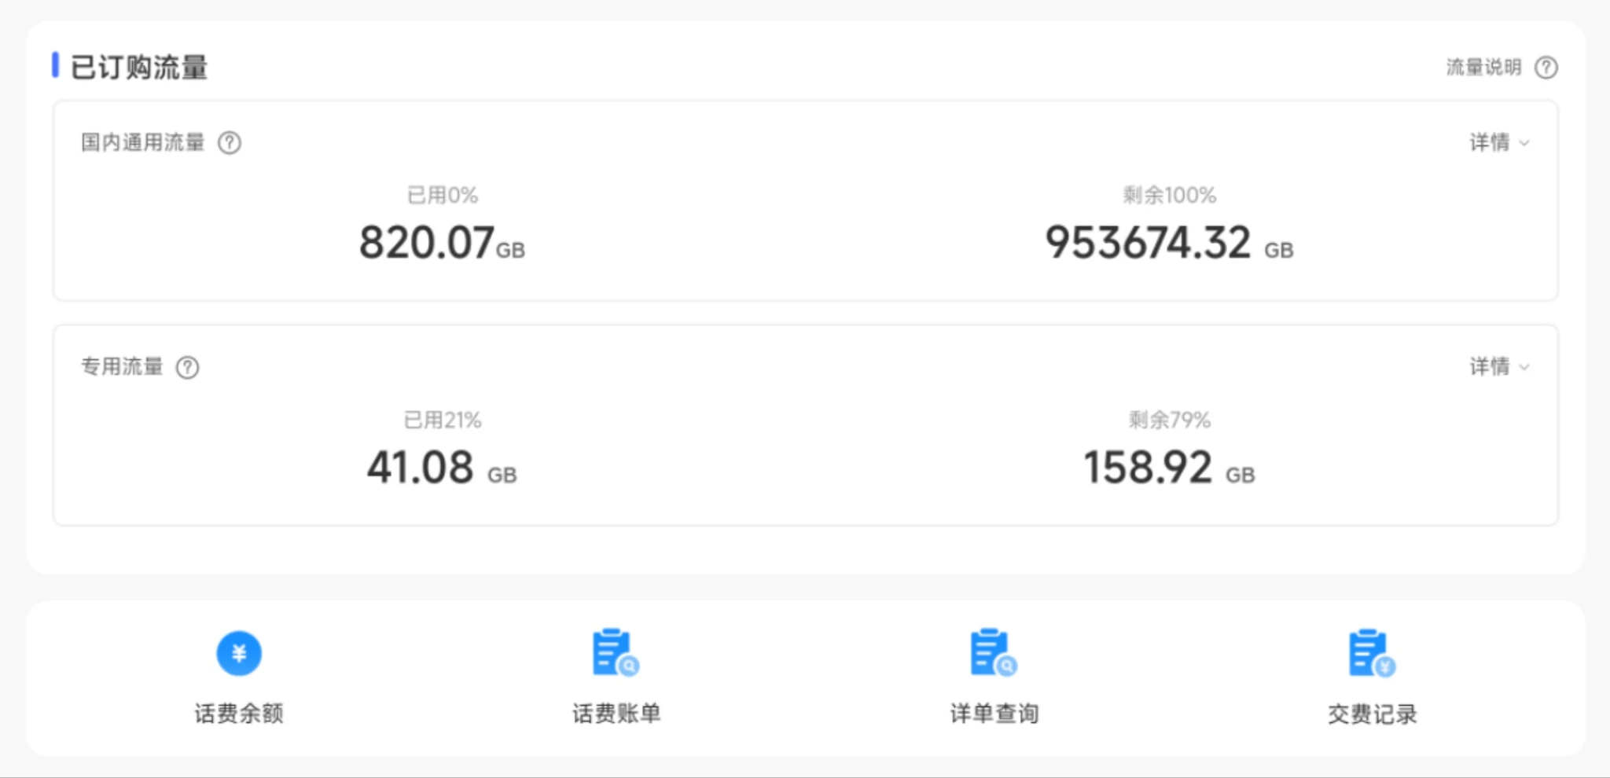Click the help icon next to 专用流量

pyautogui.click(x=187, y=367)
